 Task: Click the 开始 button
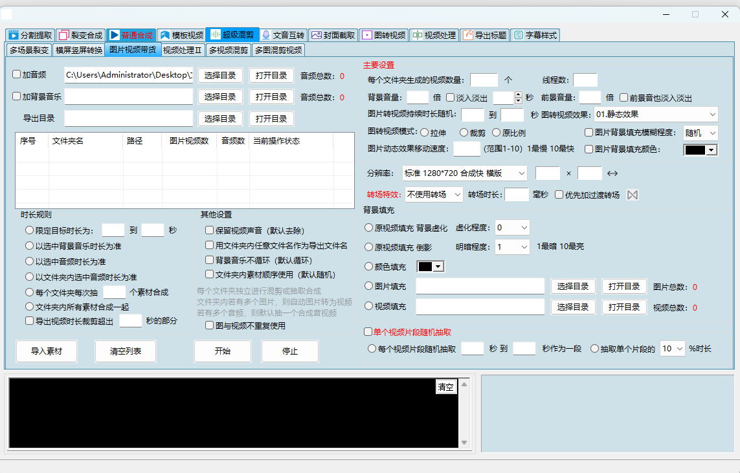tap(223, 351)
